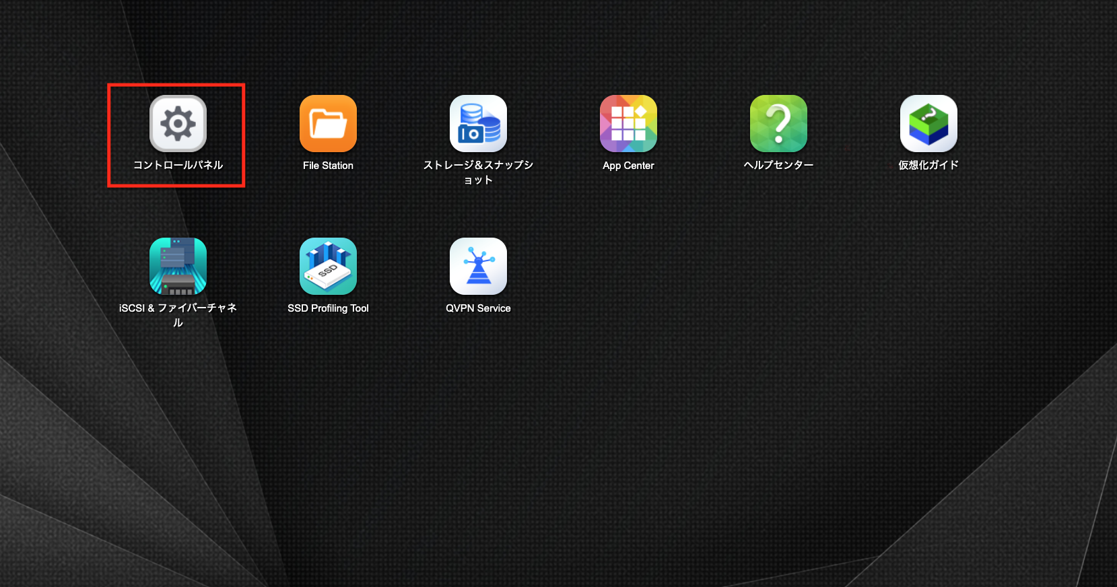Launch iSCSI & ファイバーチャネル server icon
This screenshot has width=1117, height=587.
[x=178, y=266]
